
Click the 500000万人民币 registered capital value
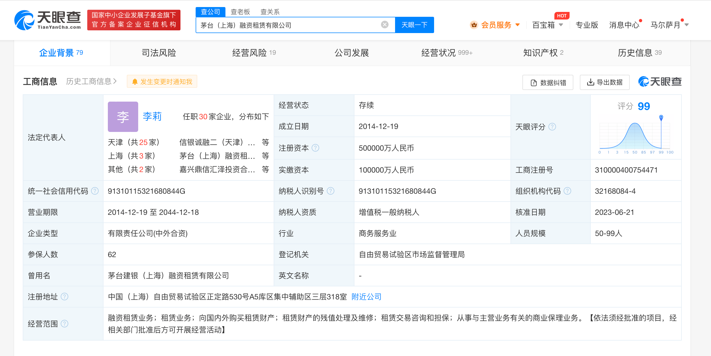pyautogui.click(x=386, y=148)
